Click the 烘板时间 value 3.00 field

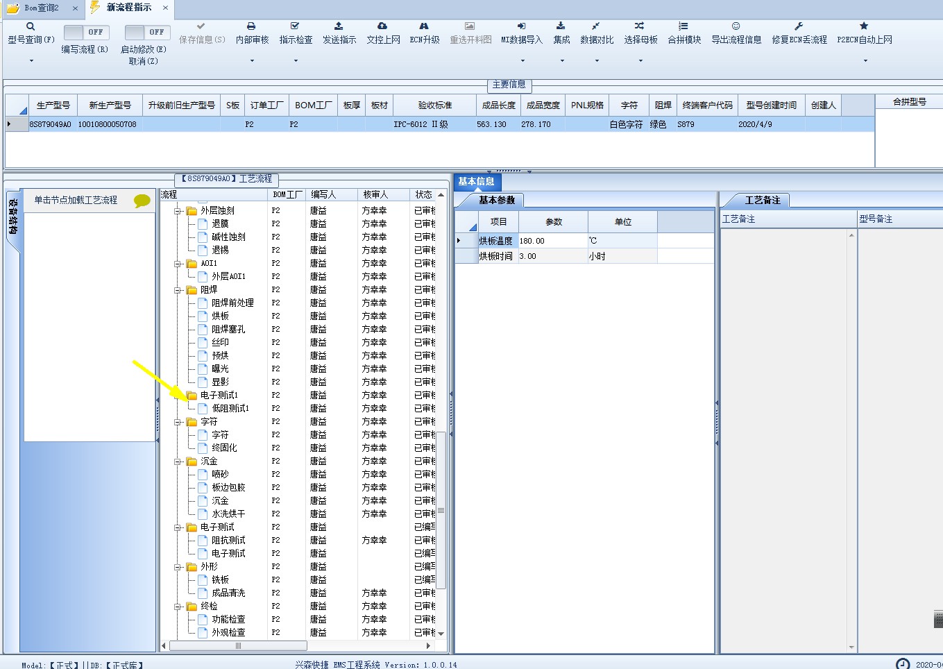coord(553,256)
